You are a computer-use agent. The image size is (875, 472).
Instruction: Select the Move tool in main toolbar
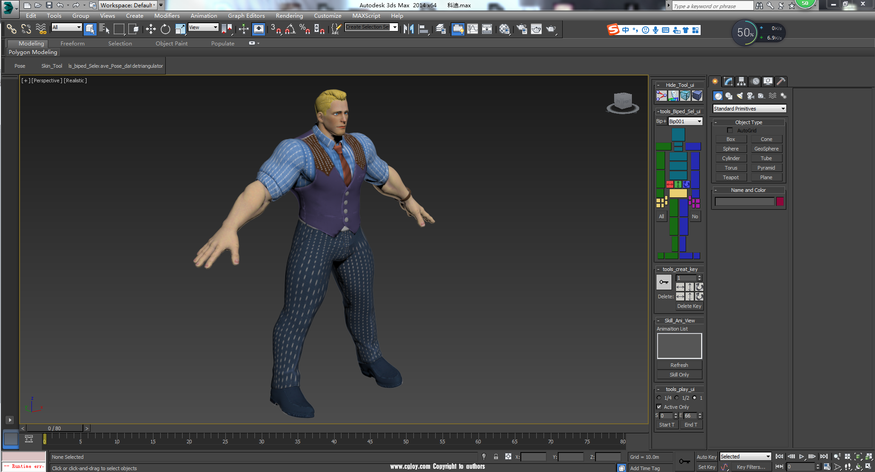click(151, 29)
